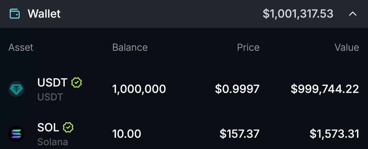368x149 pixels.
Task: Click the Solana coin icon
Action: click(x=16, y=134)
